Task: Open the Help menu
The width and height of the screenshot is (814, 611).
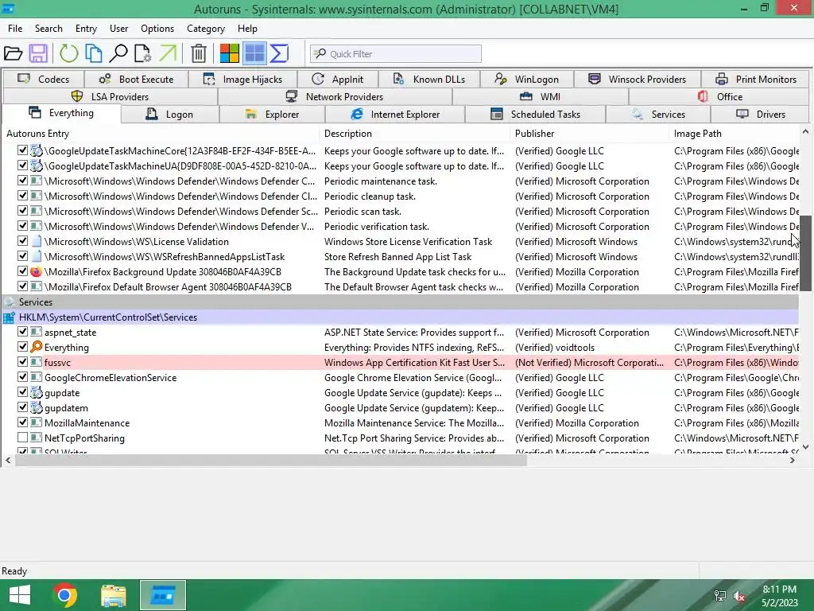Action: pos(247,29)
